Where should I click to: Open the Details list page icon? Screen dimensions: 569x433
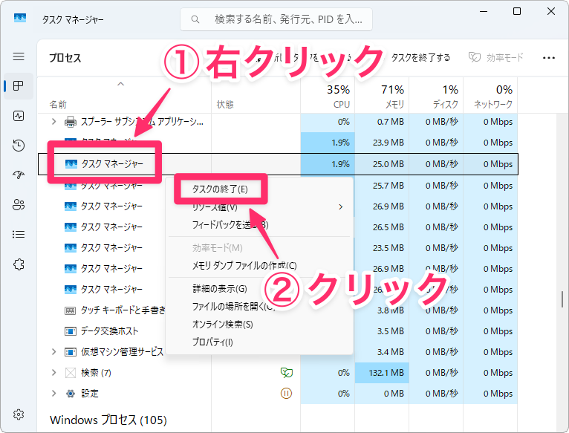coord(19,235)
